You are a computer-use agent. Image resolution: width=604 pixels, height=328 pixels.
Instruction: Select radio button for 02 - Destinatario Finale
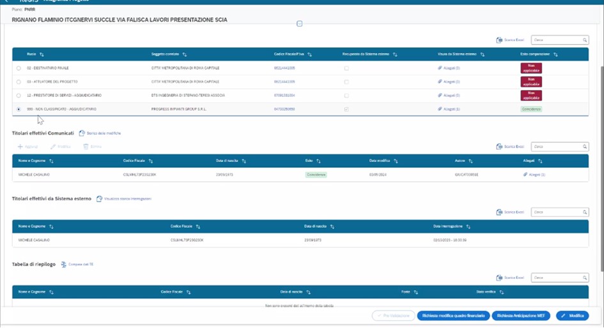click(19, 68)
